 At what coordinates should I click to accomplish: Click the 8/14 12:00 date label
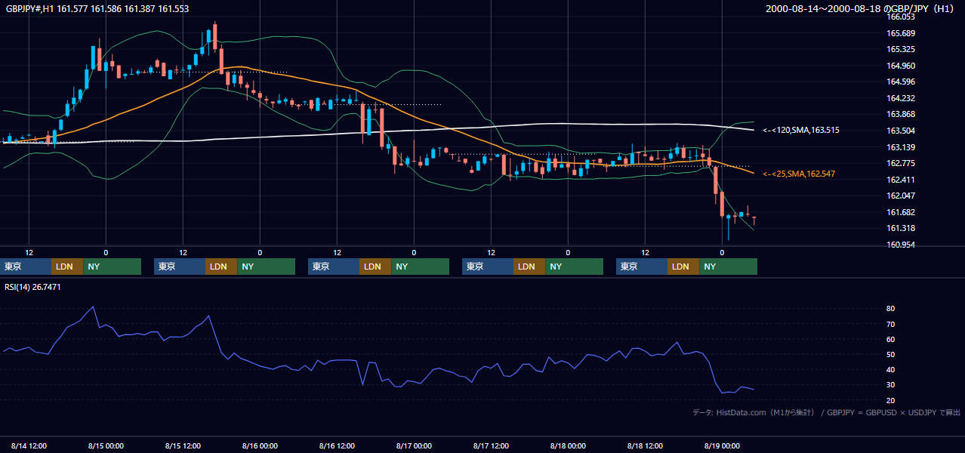pyautogui.click(x=29, y=445)
